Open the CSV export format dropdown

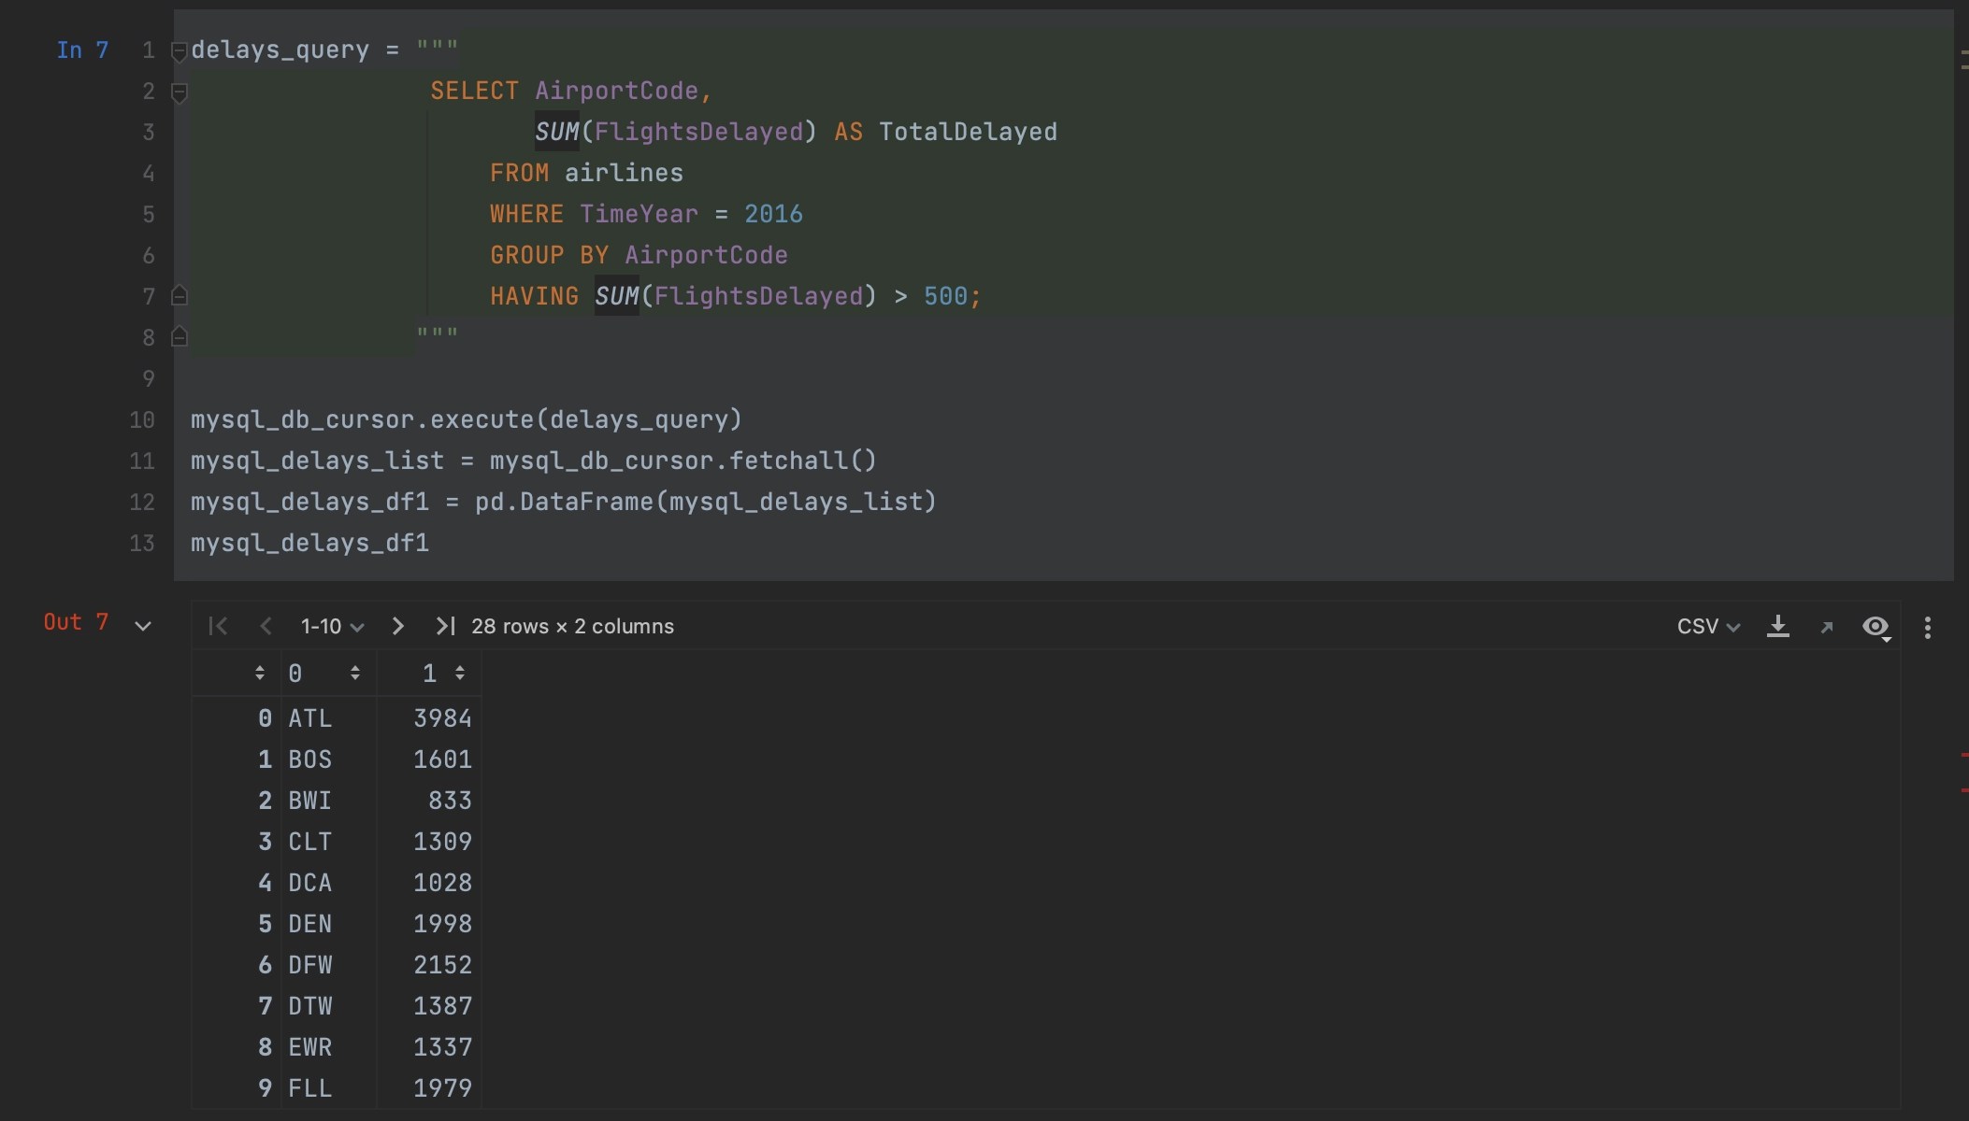(1706, 626)
